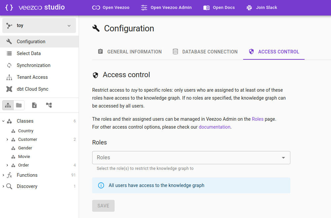This screenshot has height=218, width=331.
Task: Go to Select Data in sidebar
Action: (39, 53)
